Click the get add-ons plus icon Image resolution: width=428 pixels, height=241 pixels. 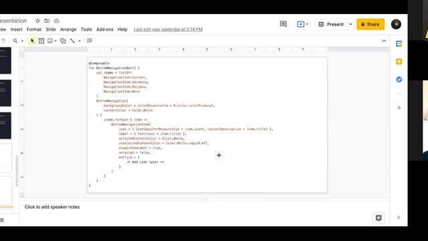click(x=399, y=108)
